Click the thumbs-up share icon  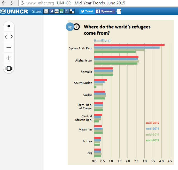coord(67,11)
